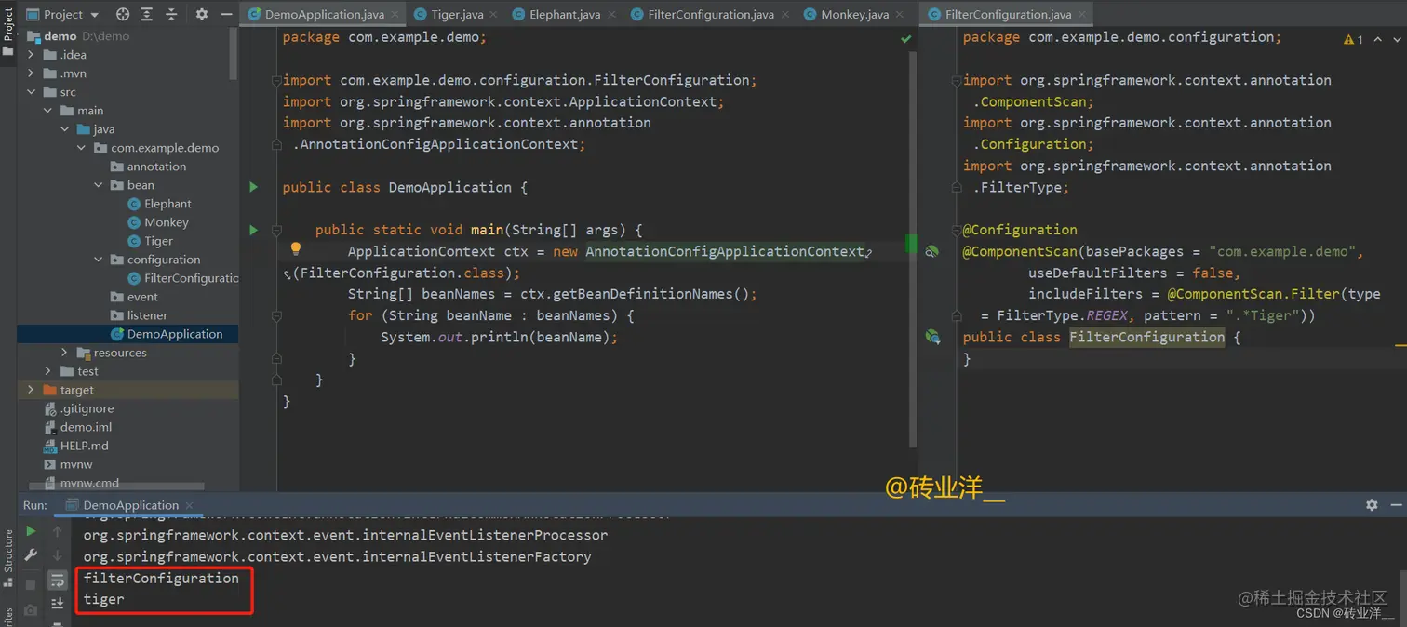Viewport: 1407px width, 627px height.
Task: Click run gutter icon beside main method
Action: (x=253, y=230)
